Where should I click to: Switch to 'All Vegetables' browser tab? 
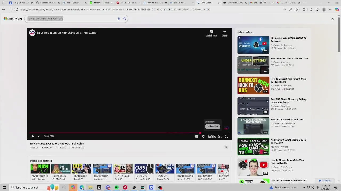click(x=128, y=3)
